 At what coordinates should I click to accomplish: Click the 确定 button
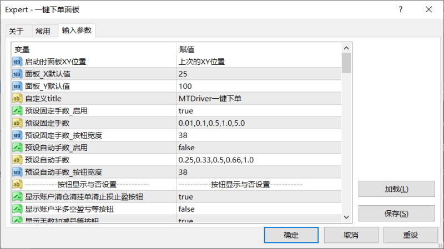coord(291,235)
